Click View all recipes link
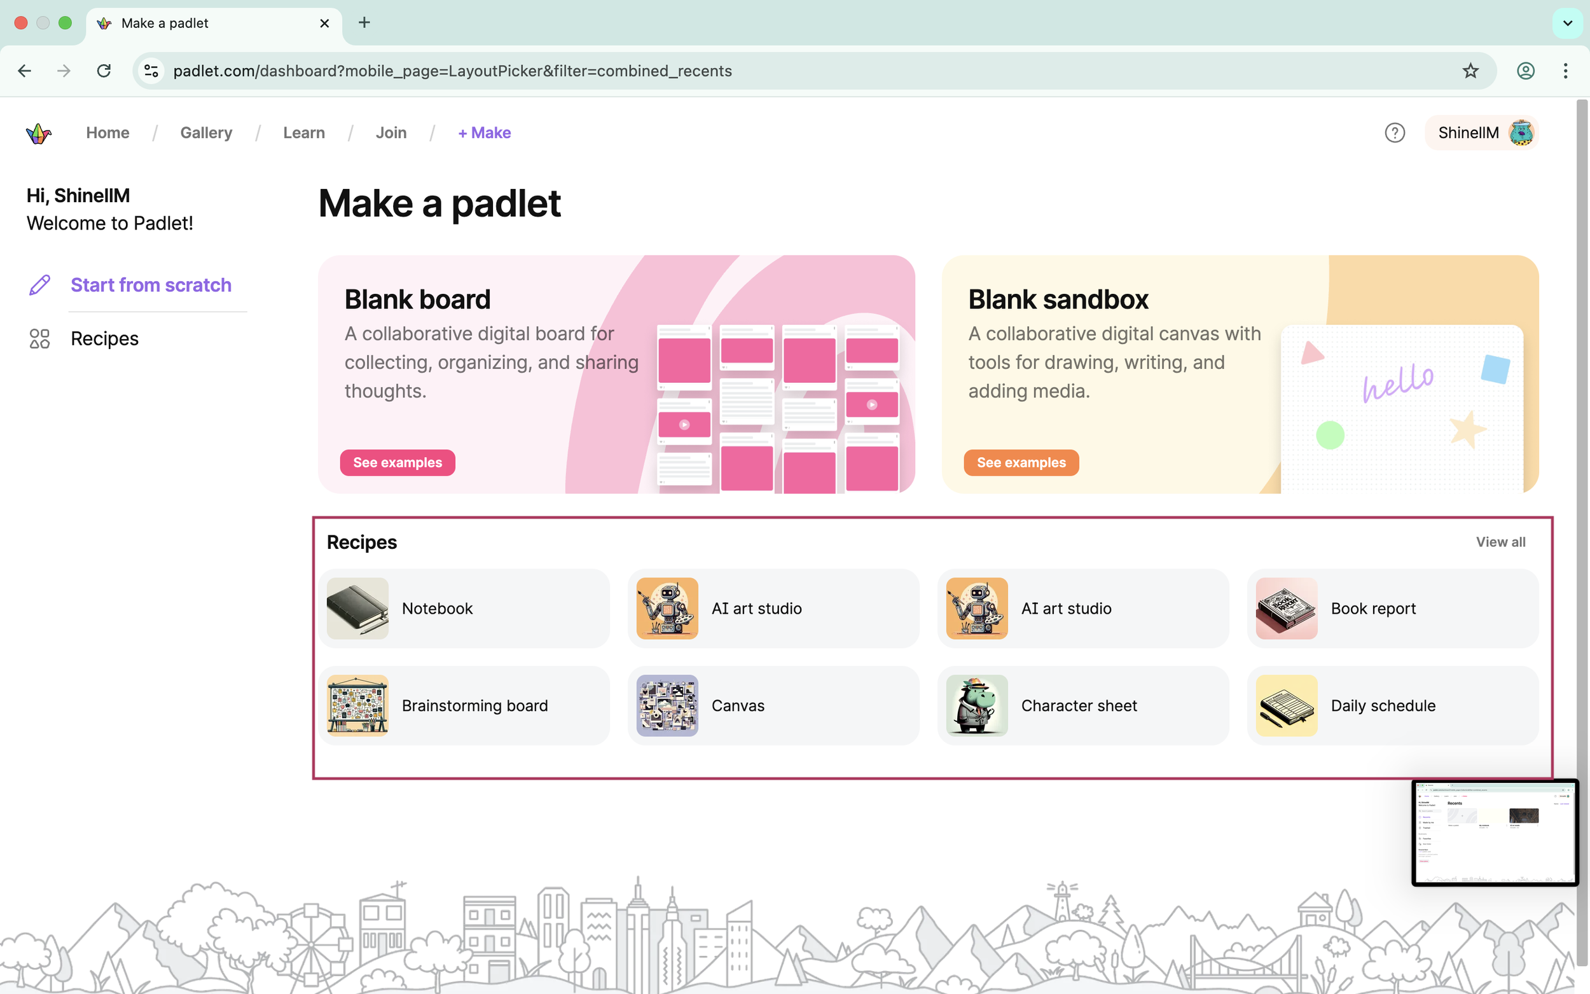Image resolution: width=1590 pixels, height=994 pixels. tap(1500, 542)
